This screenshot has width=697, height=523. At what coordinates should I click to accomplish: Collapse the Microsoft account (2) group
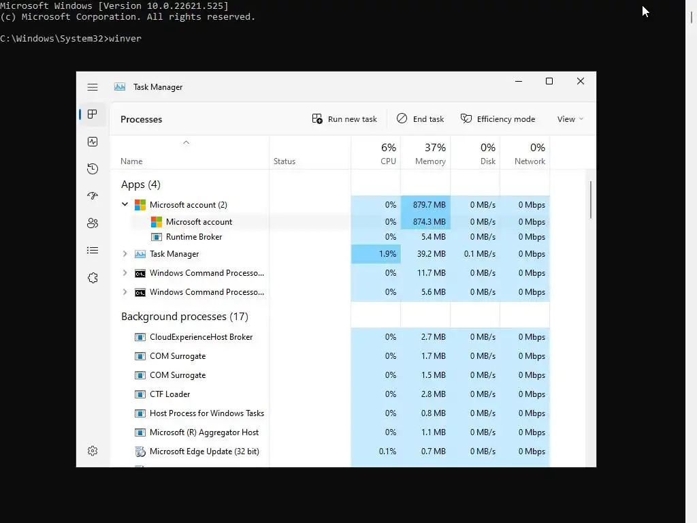pos(125,204)
